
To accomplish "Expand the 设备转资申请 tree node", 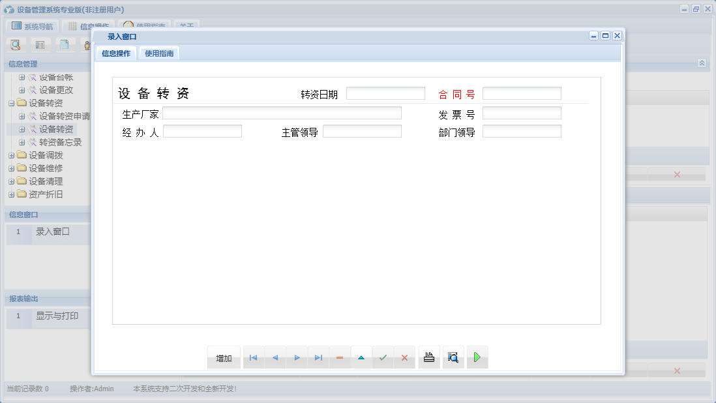I will 22,116.
